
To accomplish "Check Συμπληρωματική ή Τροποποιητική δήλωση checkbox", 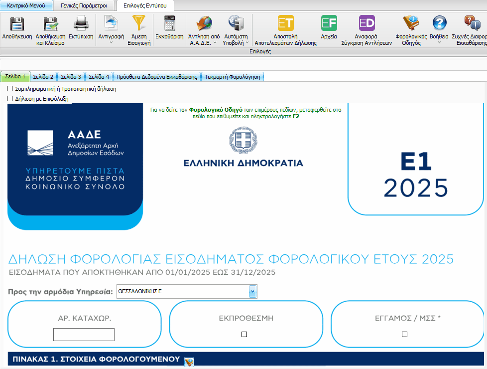I will click(10, 89).
